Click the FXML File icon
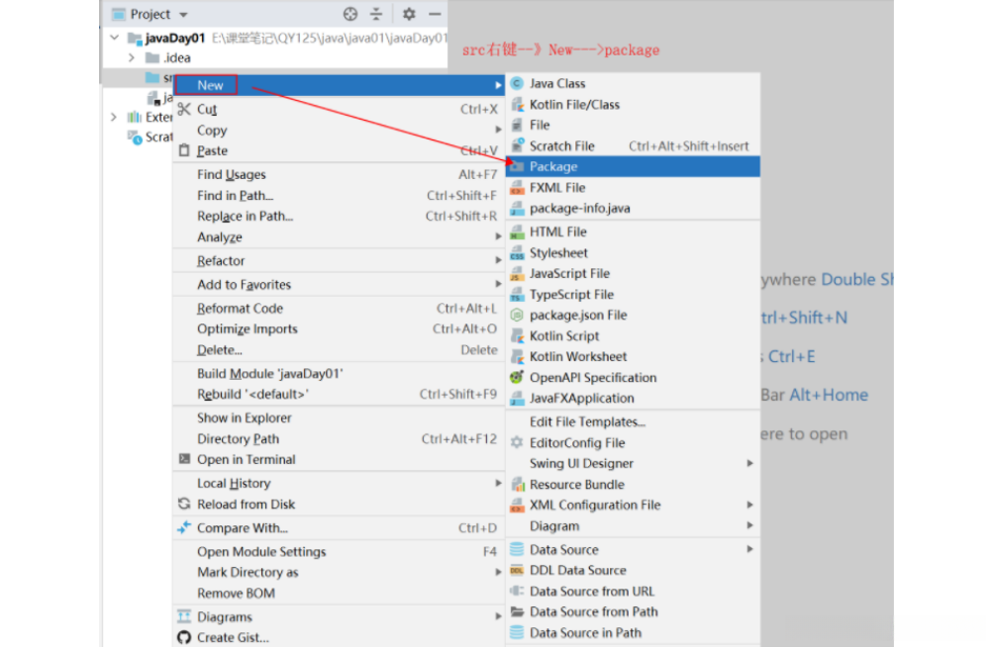Viewport: 996px width, 649px height. point(517,187)
